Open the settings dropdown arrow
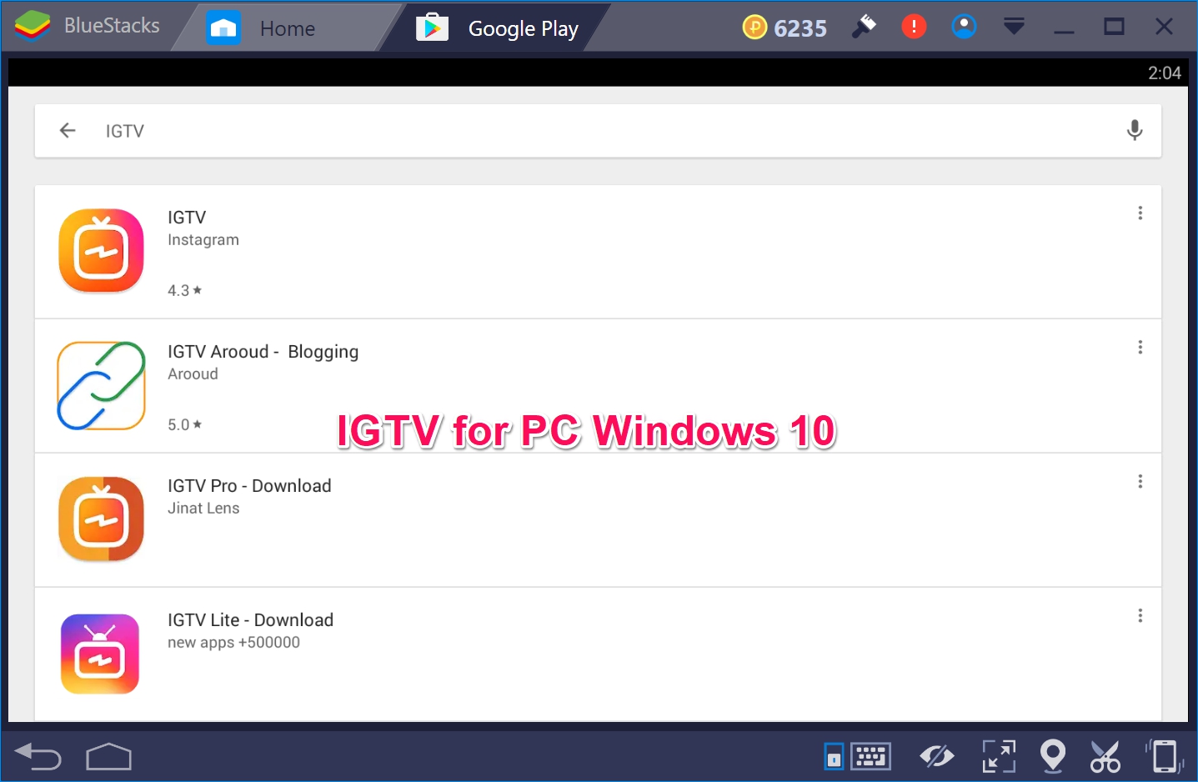Viewport: 1198px width, 782px height. pos(1014,26)
